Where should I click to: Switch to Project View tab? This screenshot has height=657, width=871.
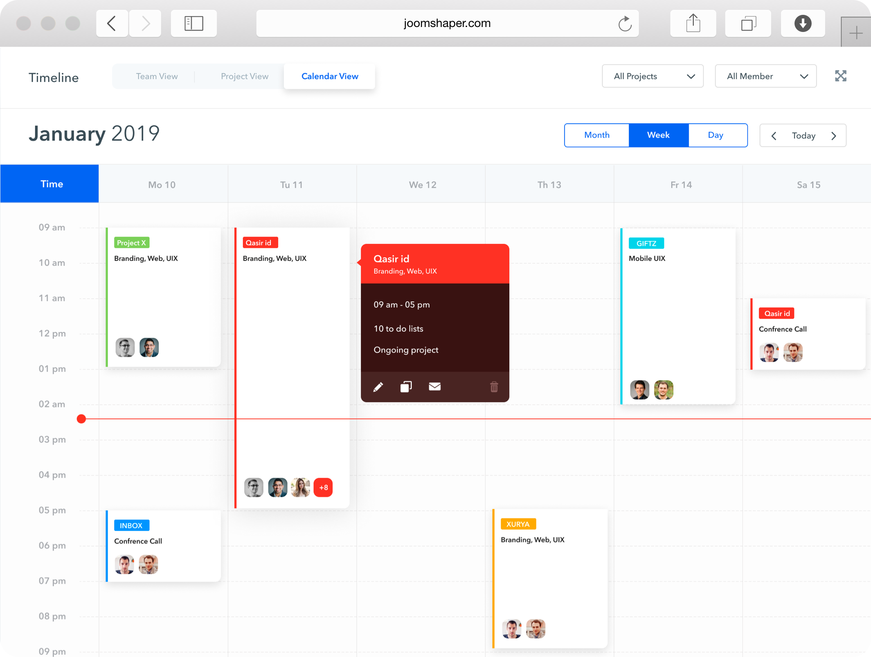click(244, 76)
